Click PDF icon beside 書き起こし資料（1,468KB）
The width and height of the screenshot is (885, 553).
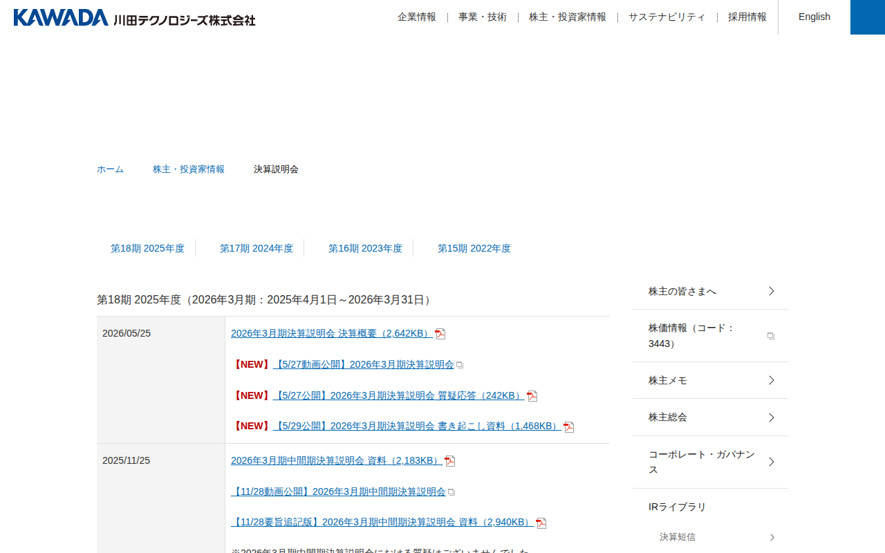coord(568,427)
